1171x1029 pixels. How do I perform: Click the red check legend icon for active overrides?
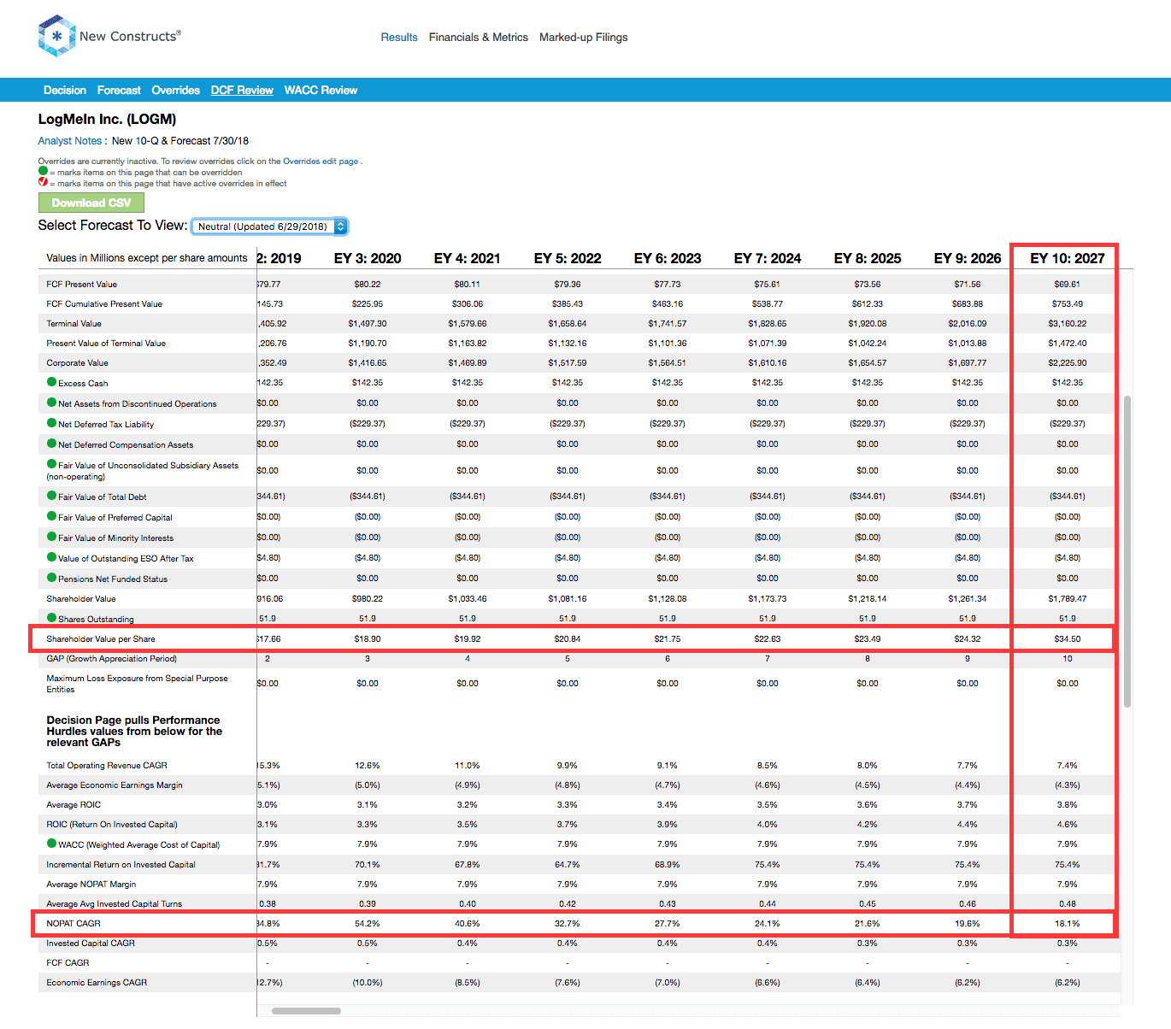(x=43, y=182)
